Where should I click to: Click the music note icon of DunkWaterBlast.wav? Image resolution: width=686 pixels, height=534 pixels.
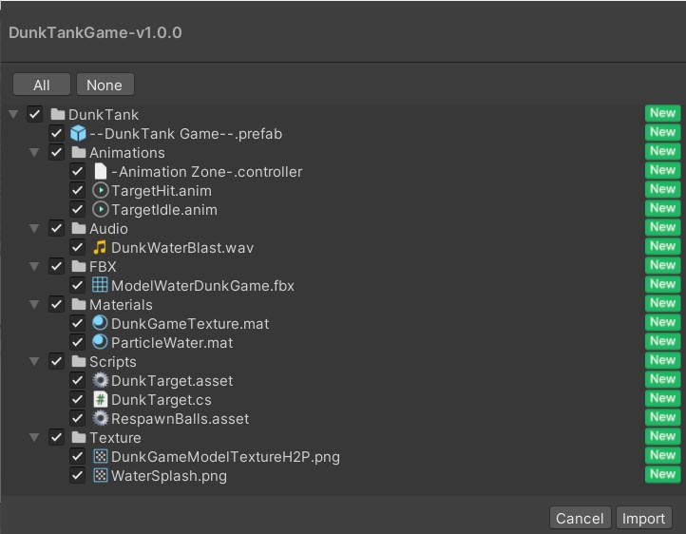click(100, 247)
